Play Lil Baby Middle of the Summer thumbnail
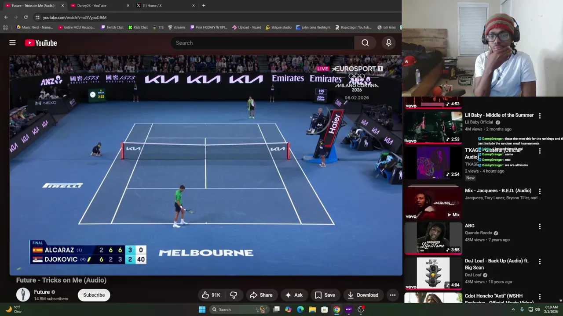 click(433, 128)
